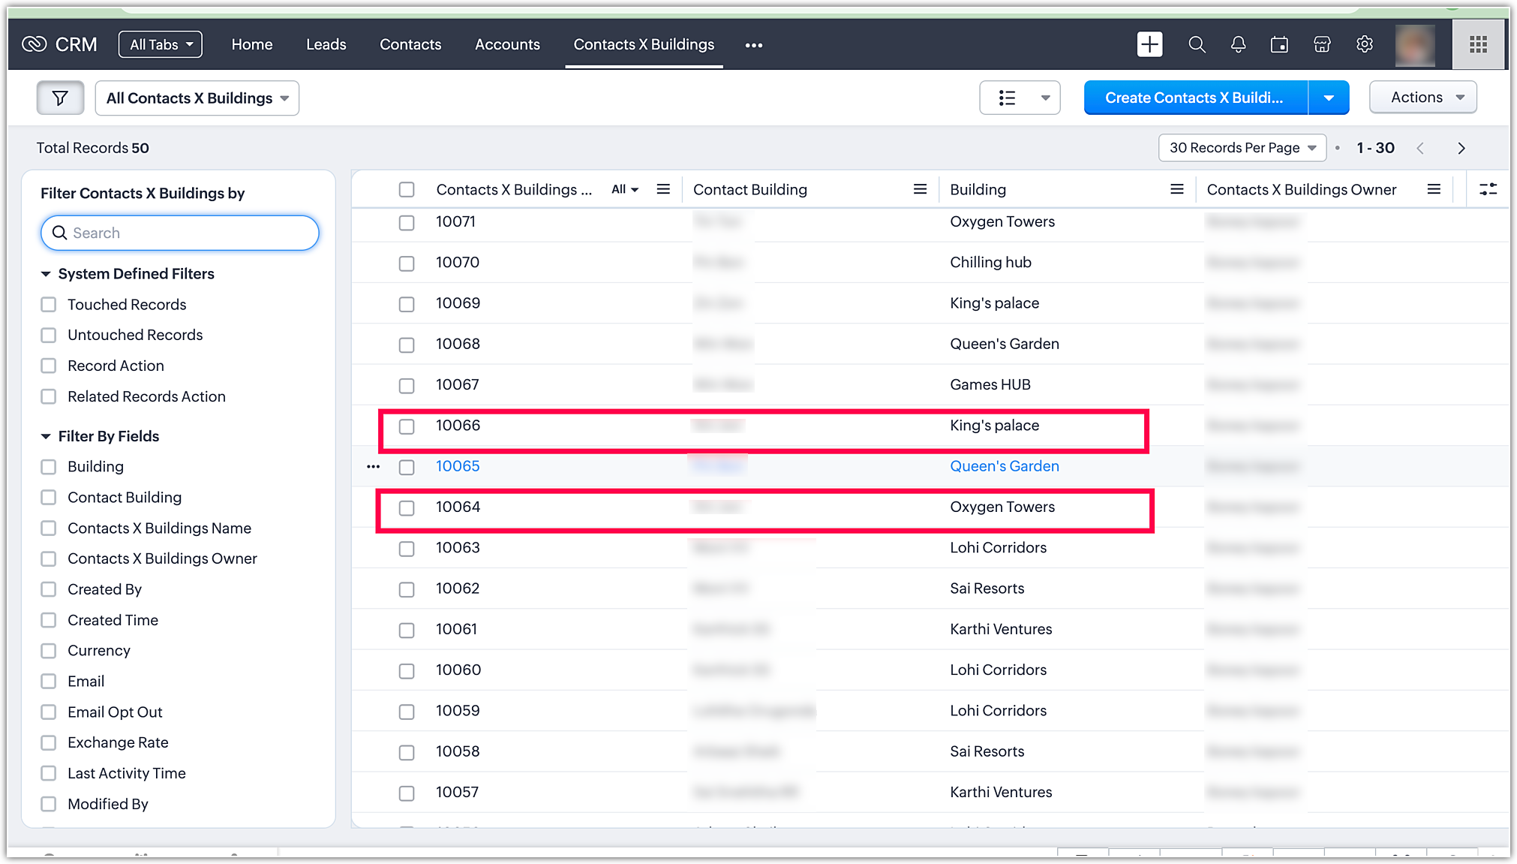Click the search magnifier icon in top bar

(1197, 44)
